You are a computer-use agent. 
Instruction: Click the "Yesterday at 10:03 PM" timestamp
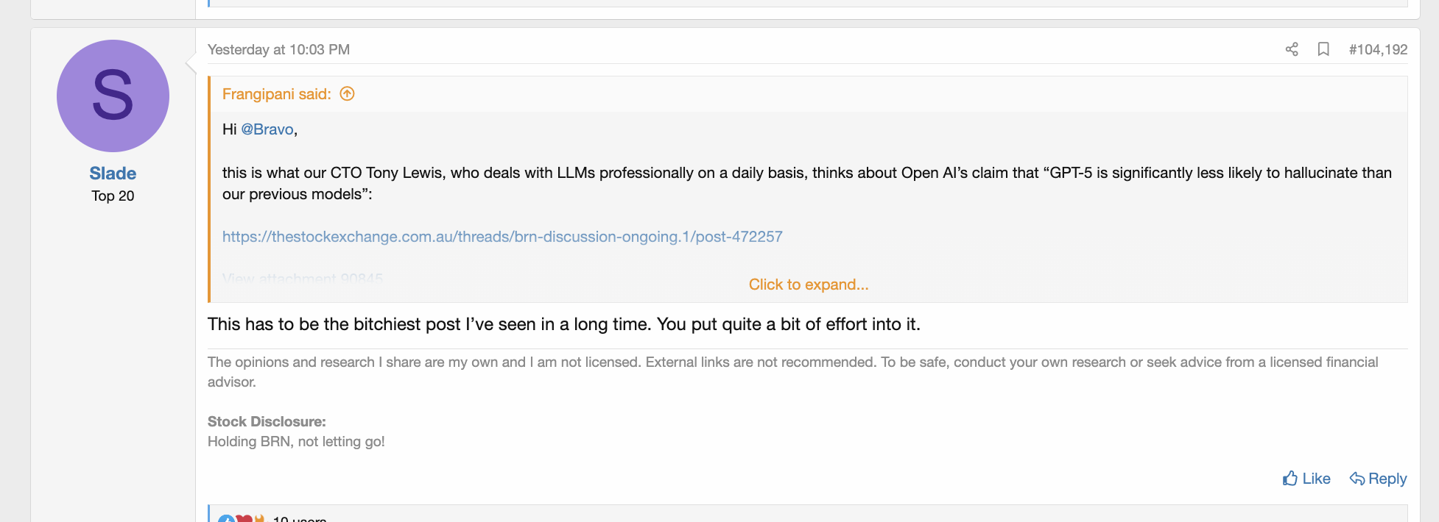point(278,49)
